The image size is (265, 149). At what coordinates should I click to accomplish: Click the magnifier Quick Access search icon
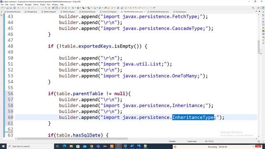253,8
